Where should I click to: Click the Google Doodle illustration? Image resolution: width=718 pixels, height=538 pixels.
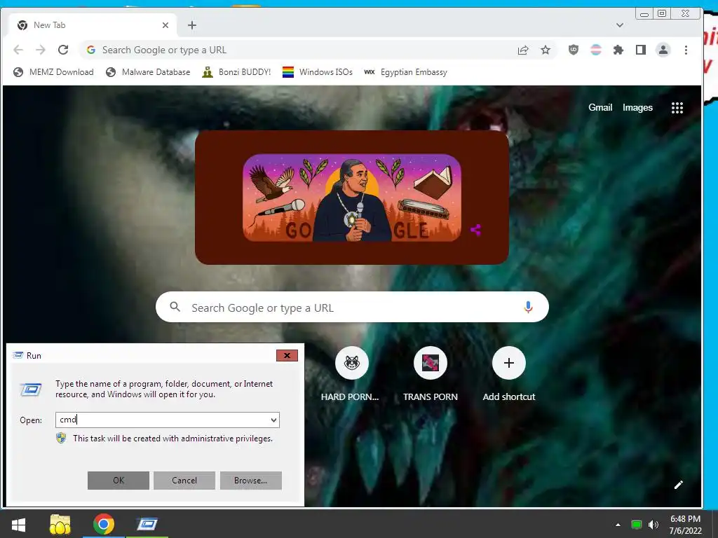pyautogui.click(x=352, y=198)
